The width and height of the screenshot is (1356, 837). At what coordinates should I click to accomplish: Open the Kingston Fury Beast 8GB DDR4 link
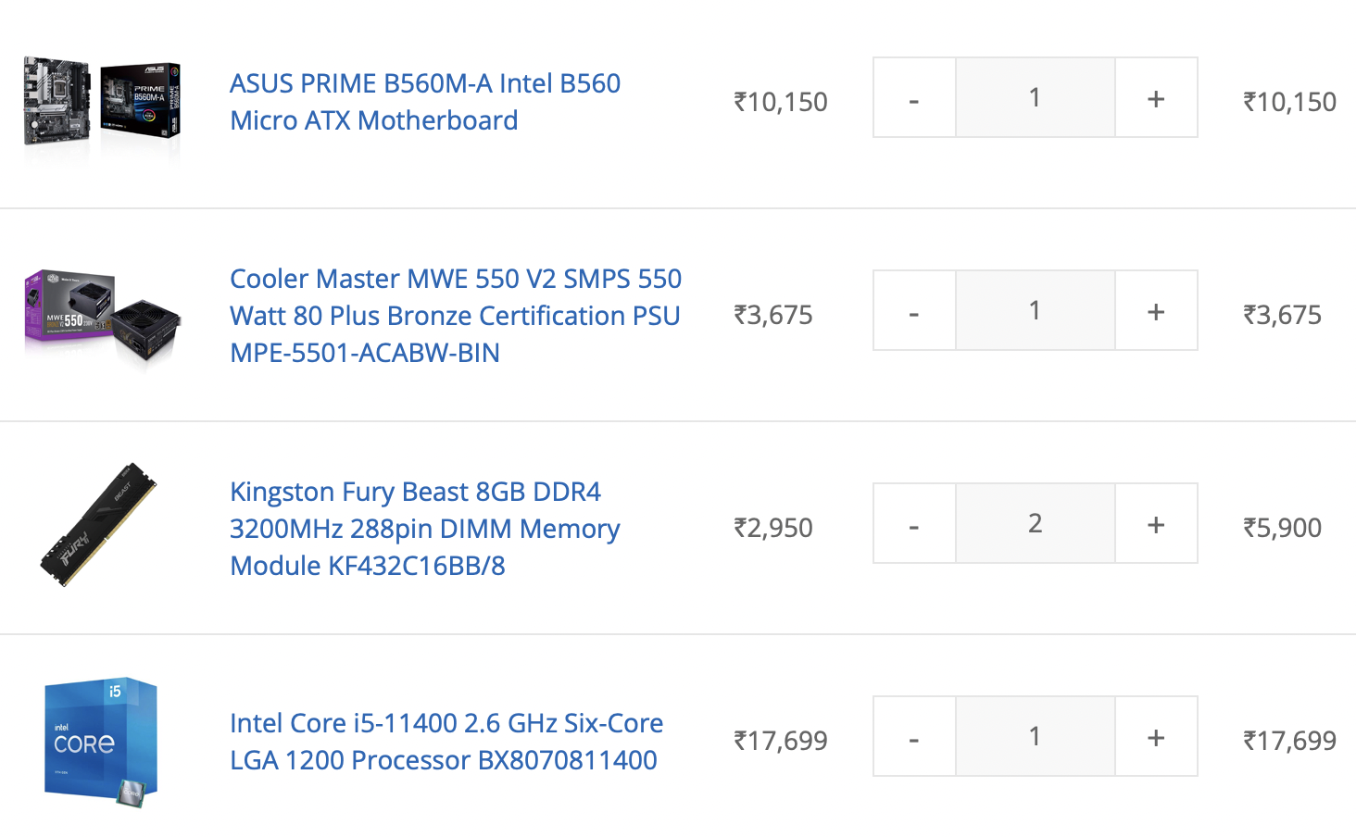pos(425,529)
